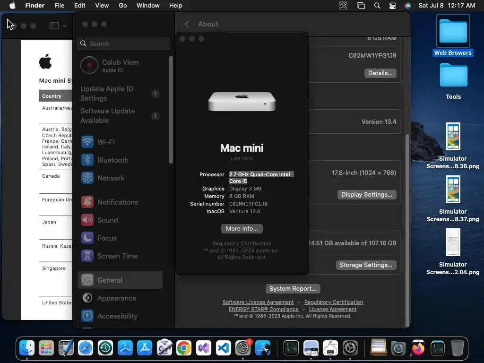Click the Stage Manager menu bar icon
The width and height of the screenshot is (484, 363).
tap(361, 6)
